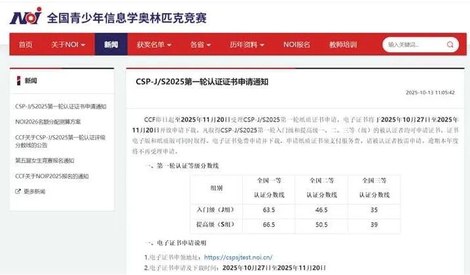
Task: Click the magnifier search icon
Action: tap(450, 45)
